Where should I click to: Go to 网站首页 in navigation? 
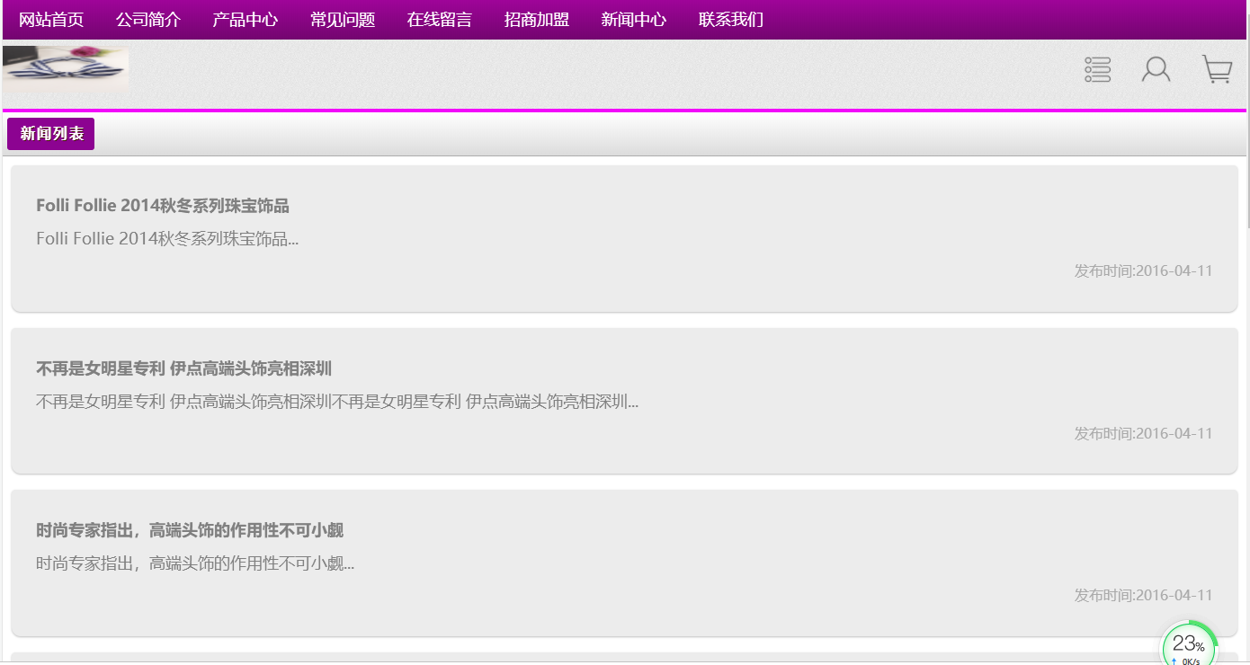coord(51,20)
